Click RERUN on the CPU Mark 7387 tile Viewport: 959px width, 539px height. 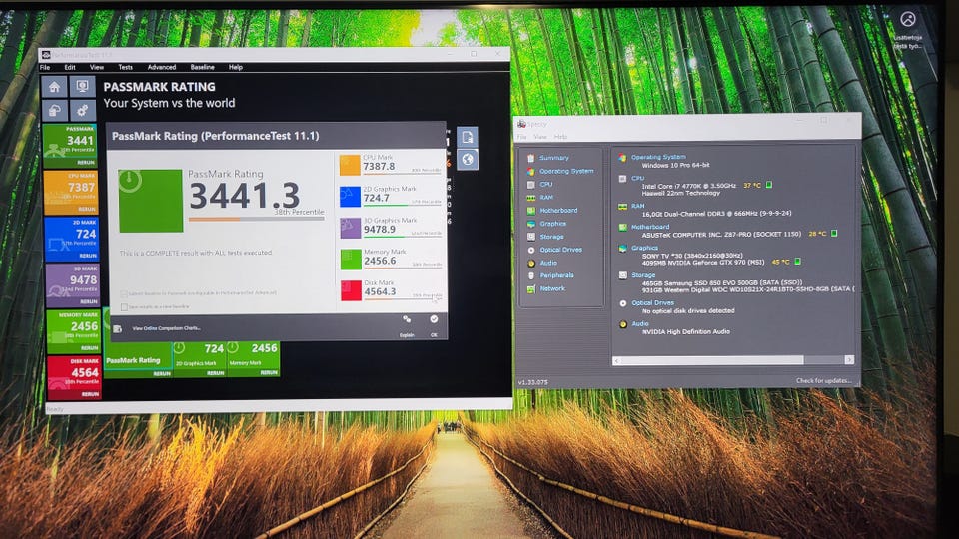click(86, 209)
